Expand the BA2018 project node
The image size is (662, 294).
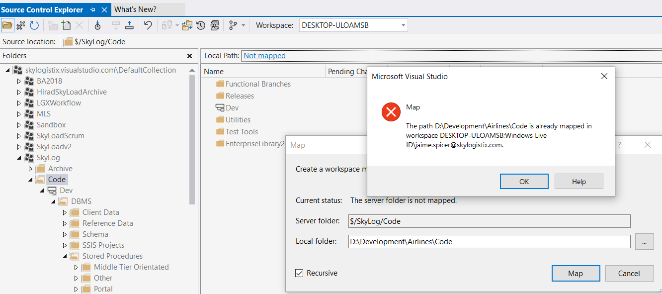click(19, 81)
